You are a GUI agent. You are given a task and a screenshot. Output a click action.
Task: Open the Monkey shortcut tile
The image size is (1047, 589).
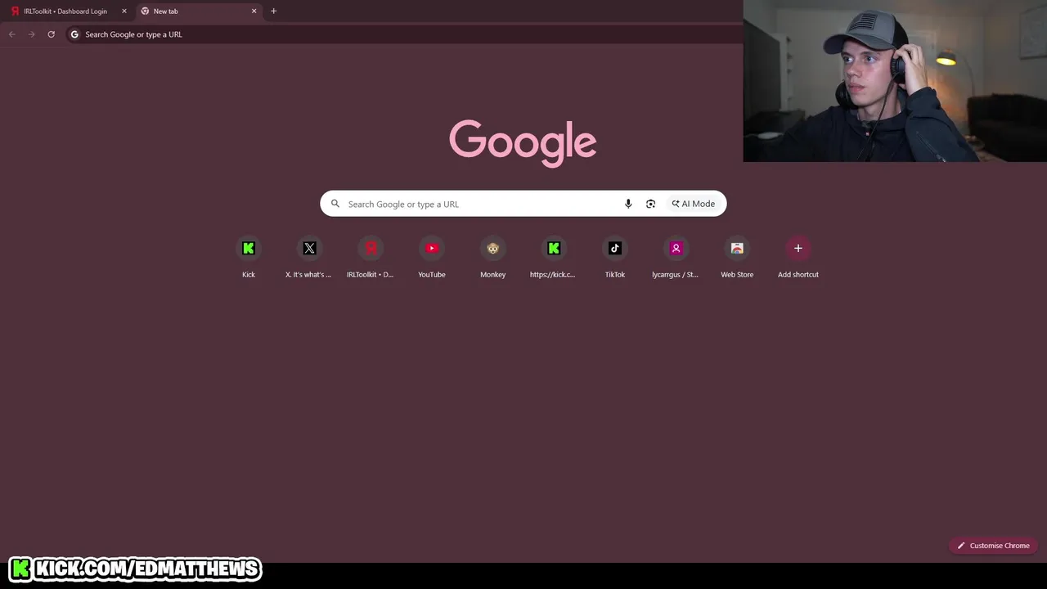click(492, 258)
